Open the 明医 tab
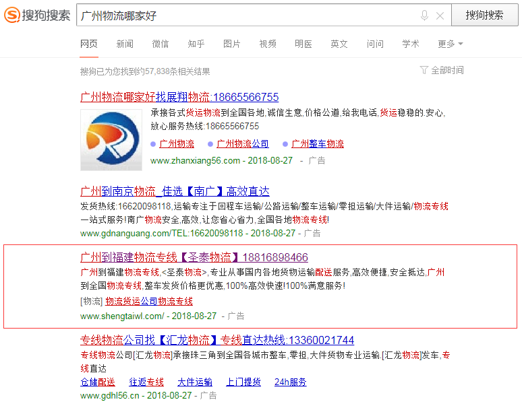522x408 pixels. (303, 44)
